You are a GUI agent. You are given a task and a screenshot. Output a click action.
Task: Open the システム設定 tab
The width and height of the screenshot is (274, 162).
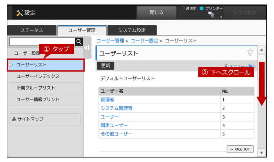click(x=132, y=30)
